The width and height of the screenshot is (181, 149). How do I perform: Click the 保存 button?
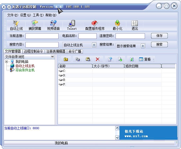pos(159,36)
